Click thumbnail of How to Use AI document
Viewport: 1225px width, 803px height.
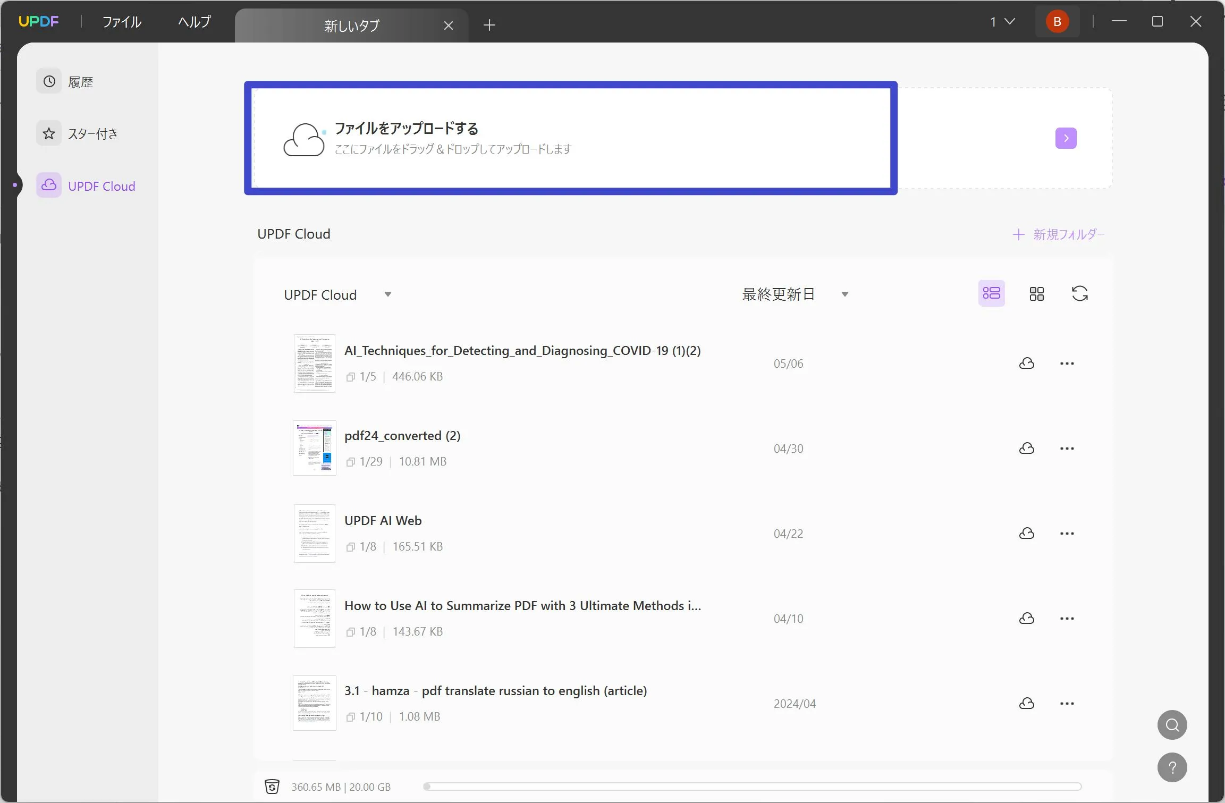315,619
